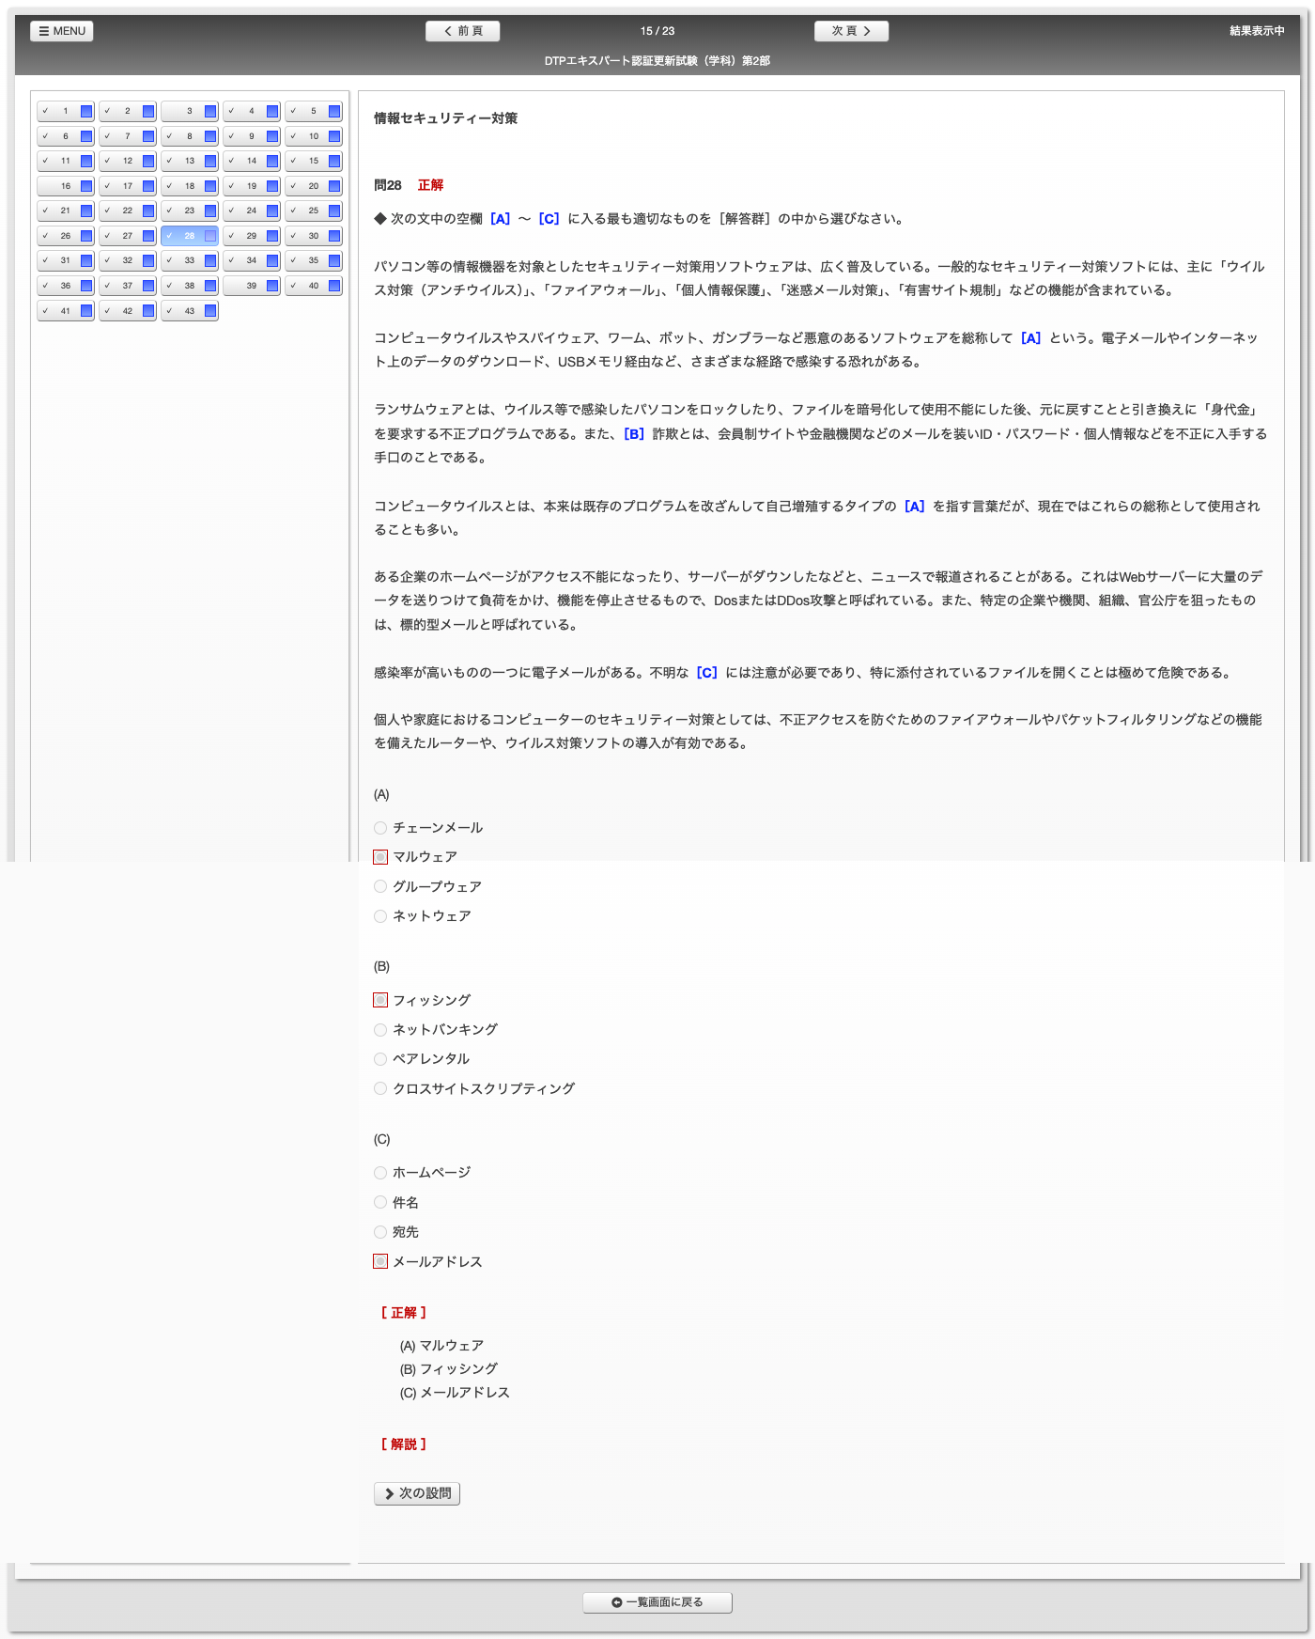Viewport: 1315px width, 1639px height.
Task: Click blue square marker on question 16
Action: pyautogui.click(x=86, y=187)
